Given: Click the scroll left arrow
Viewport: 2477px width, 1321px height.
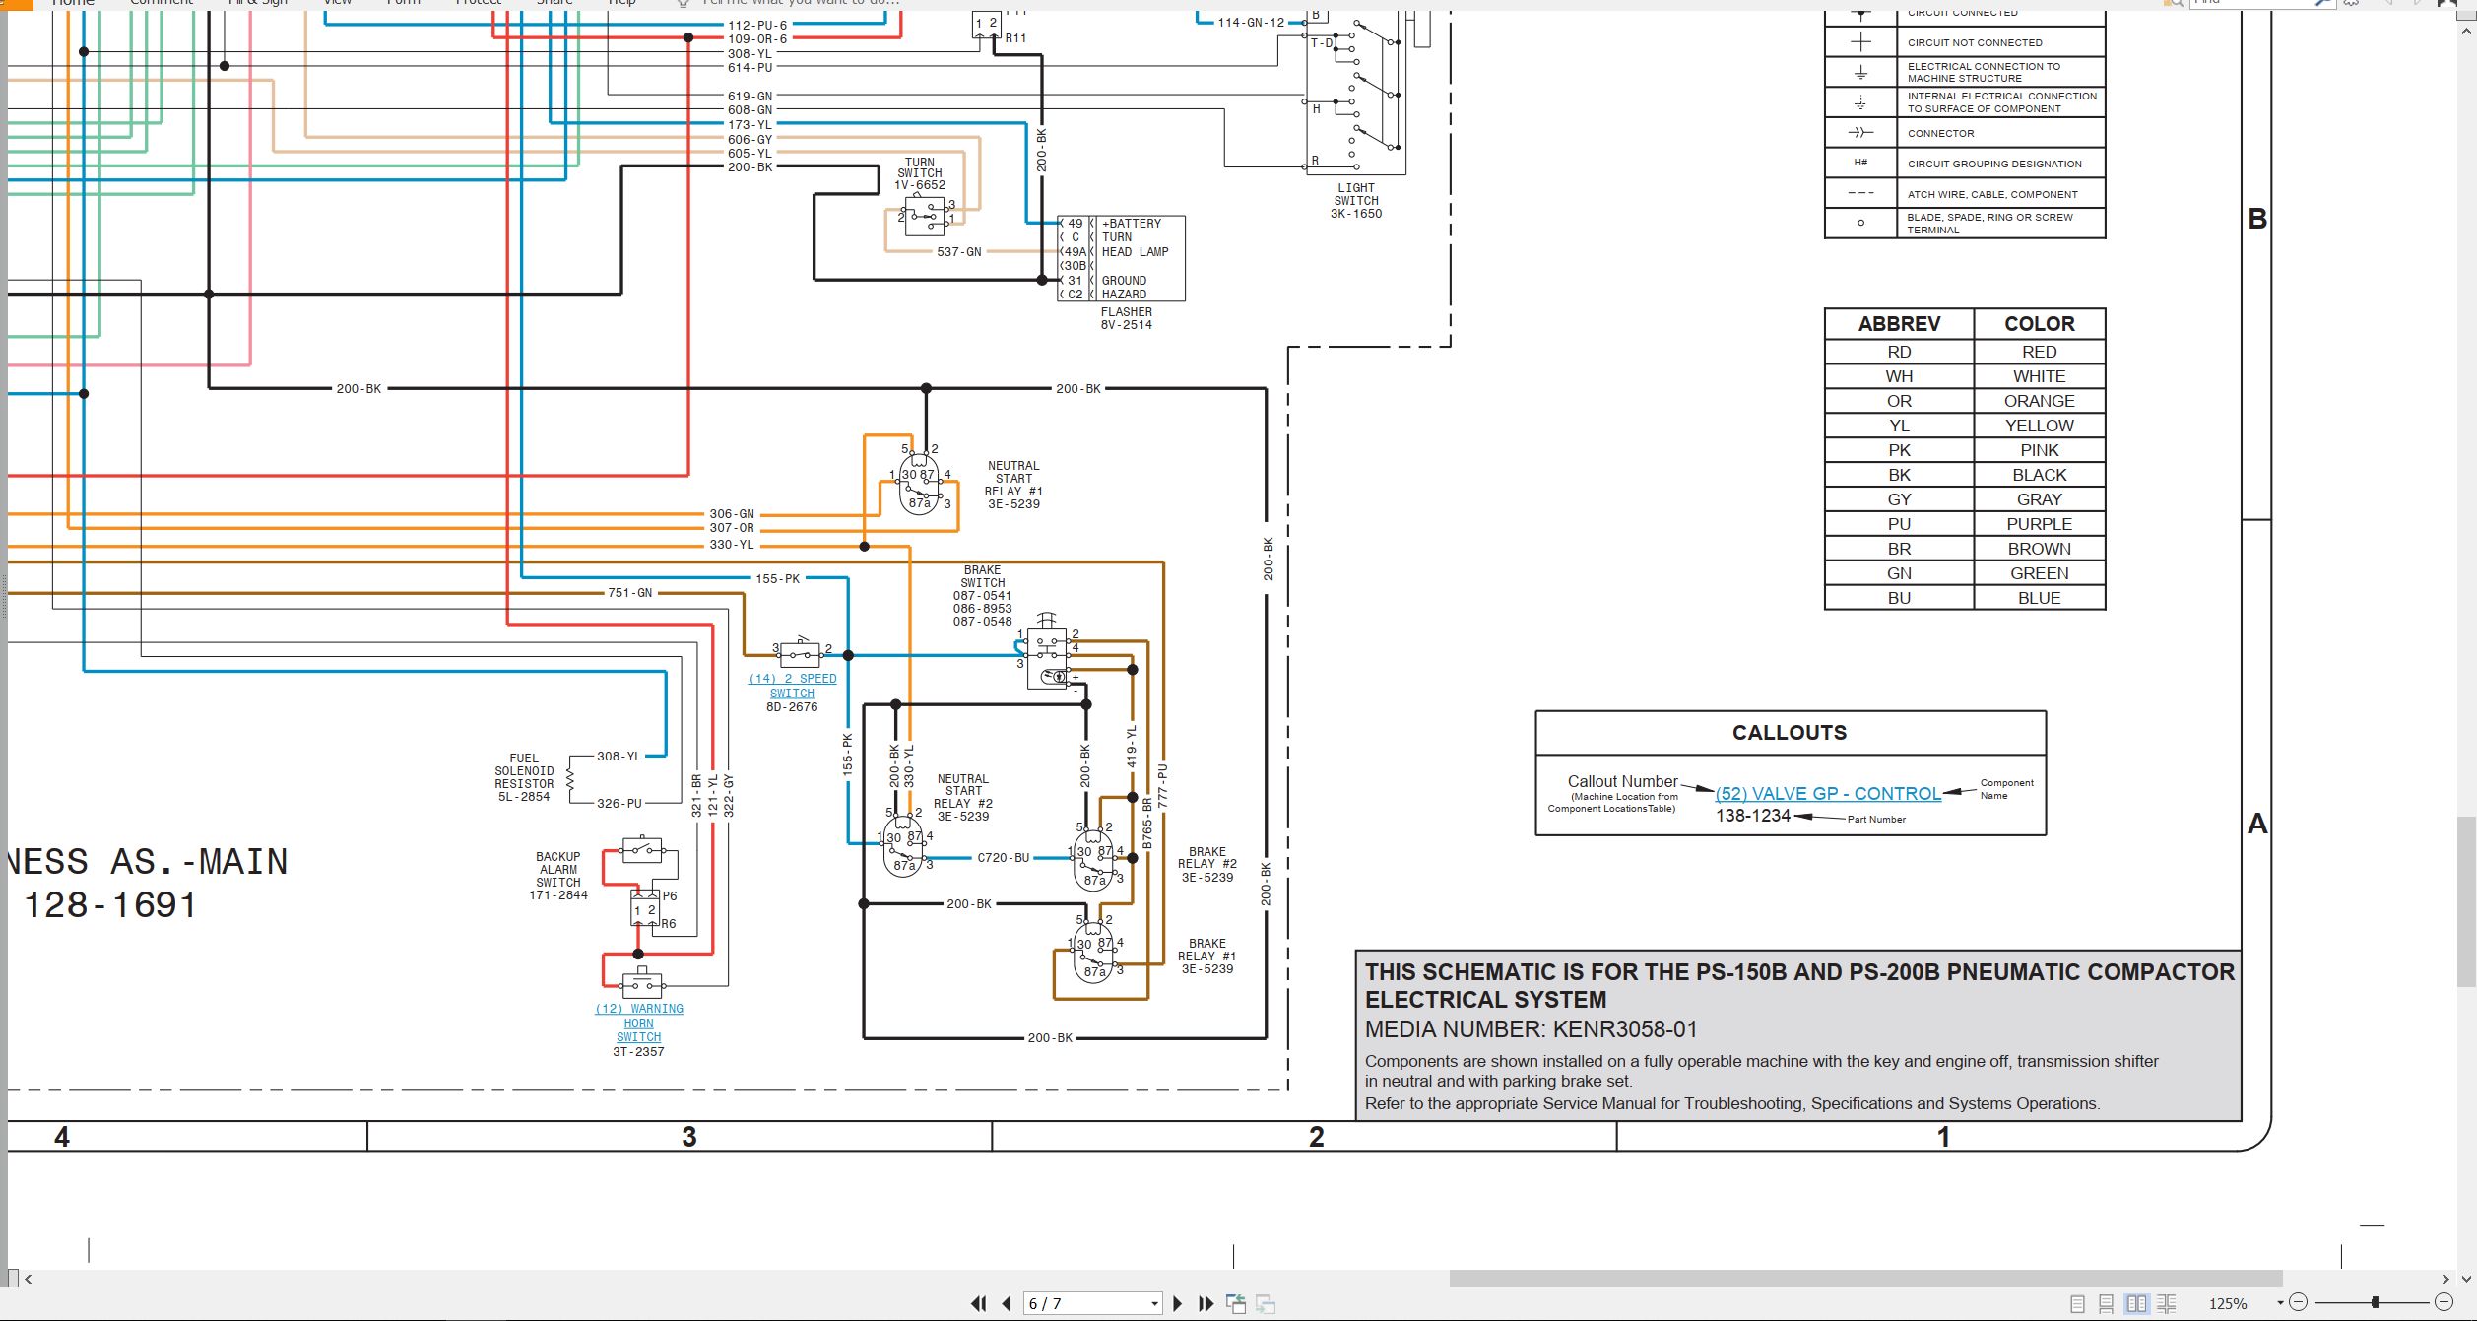Looking at the screenshot, I should [x=29, y=1279].
